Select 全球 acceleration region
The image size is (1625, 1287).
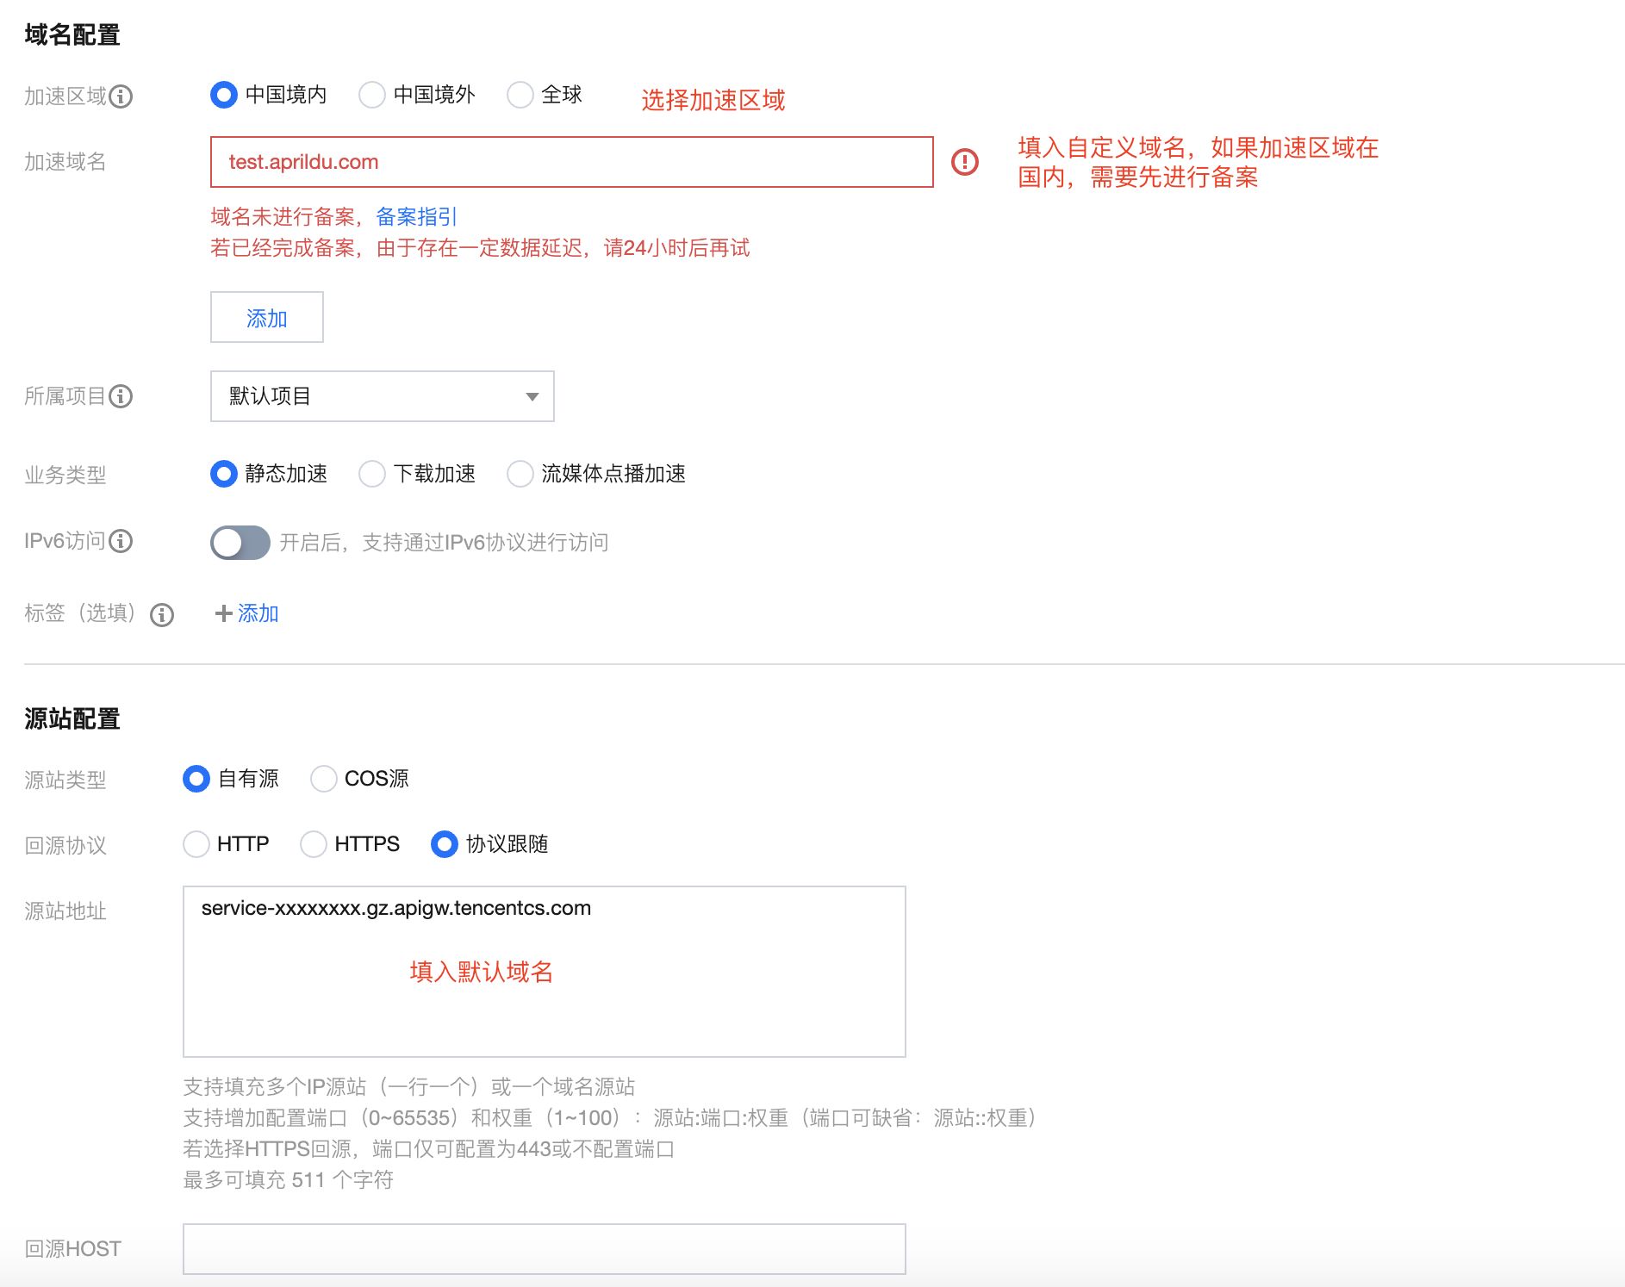520,95
